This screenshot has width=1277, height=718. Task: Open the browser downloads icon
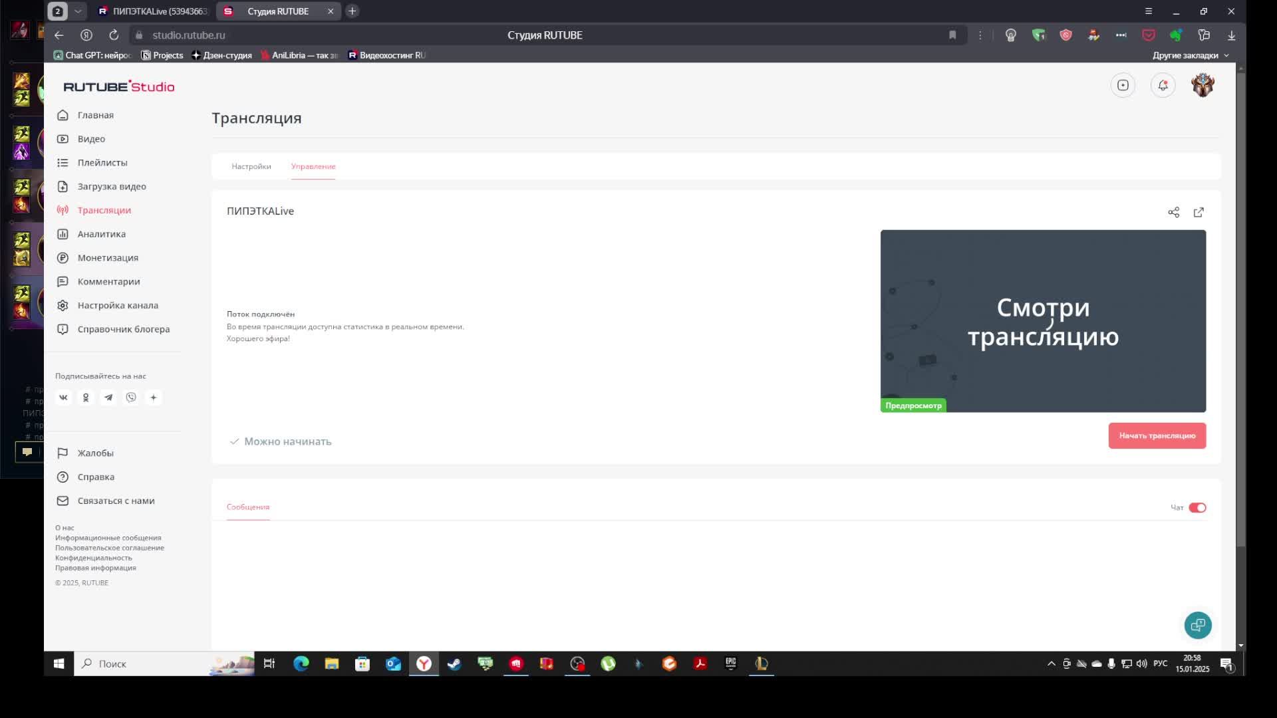coord(1231,35)
